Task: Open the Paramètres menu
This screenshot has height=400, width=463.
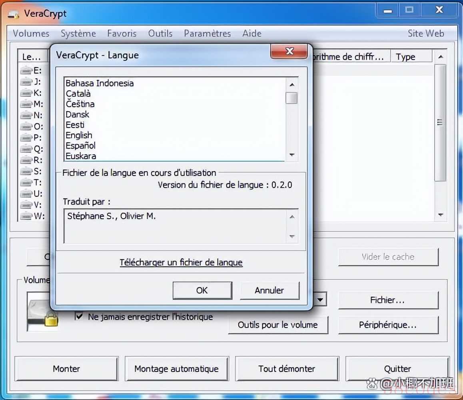Action: tap(207, 33)
